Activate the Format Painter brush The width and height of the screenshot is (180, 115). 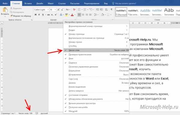pos(11,16)
